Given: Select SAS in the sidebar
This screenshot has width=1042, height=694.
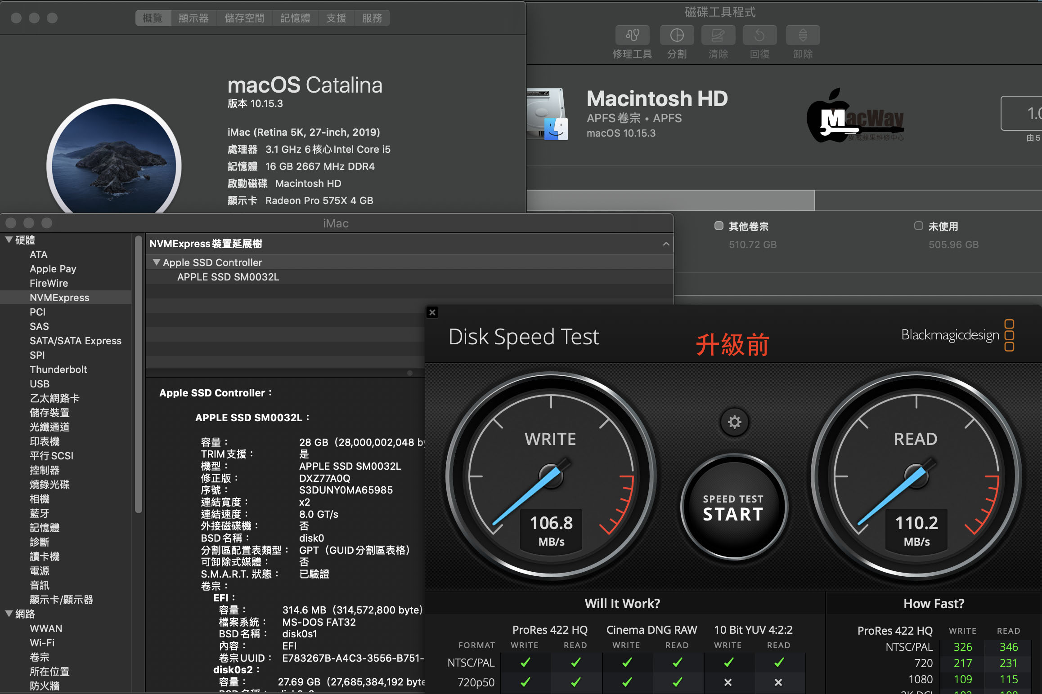Looking at the screenshot, I should [66, 326].
